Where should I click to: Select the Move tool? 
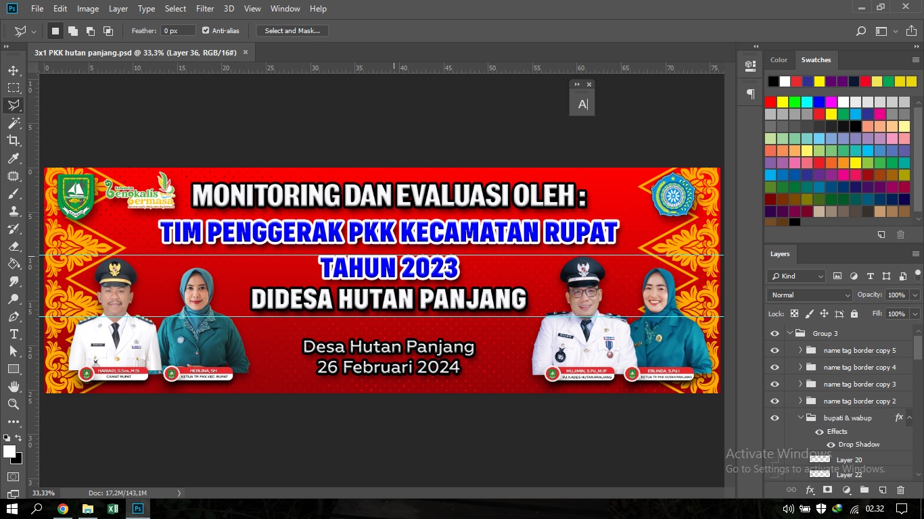point(14,70)
